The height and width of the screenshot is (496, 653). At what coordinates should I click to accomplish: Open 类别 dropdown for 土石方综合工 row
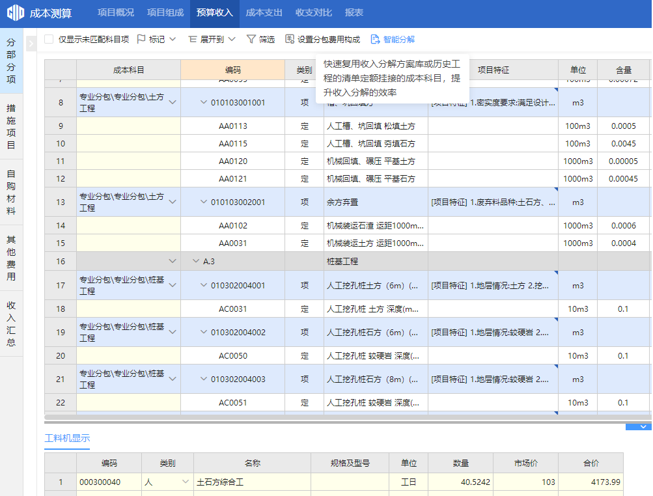(186, 482)
